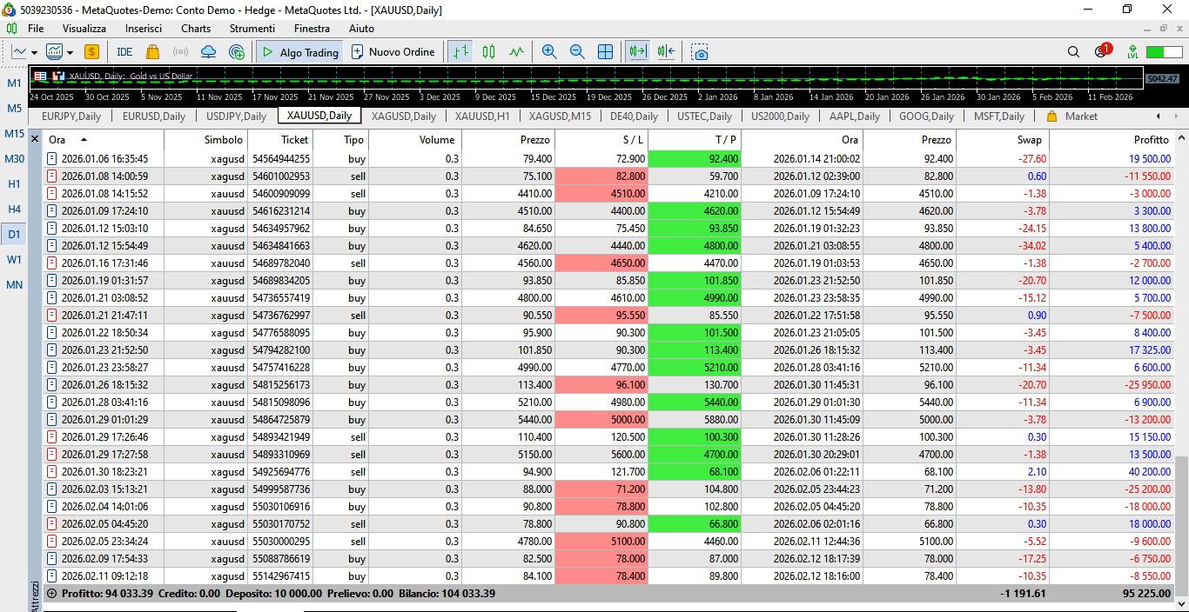Viewport: 1189px width, 612px height.
Task: Toggle chart auto-scroll to end
Action: (x=638, y=52)
